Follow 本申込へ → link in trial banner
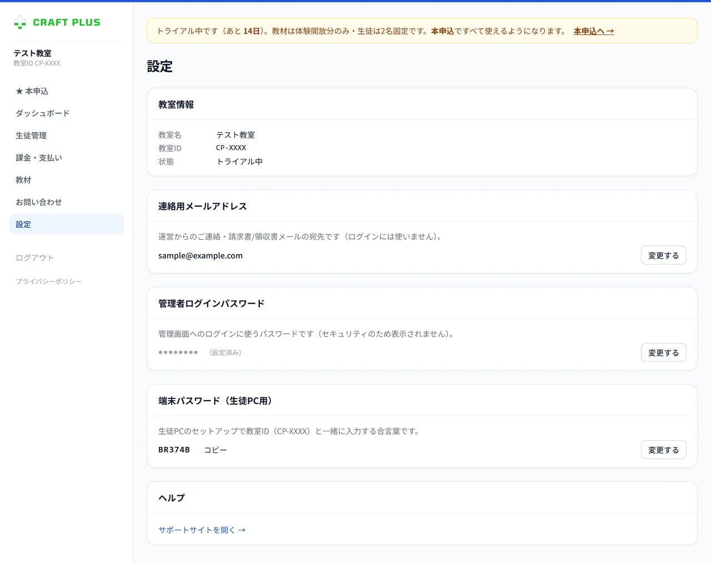 click(x=594, y=31)
